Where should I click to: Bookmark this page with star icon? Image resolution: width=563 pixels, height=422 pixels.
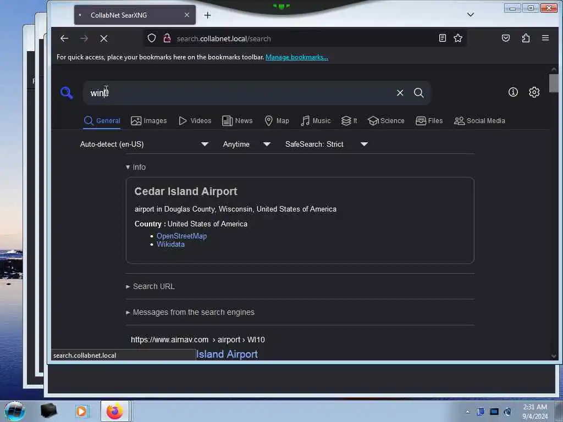click(x=458, y=38)
